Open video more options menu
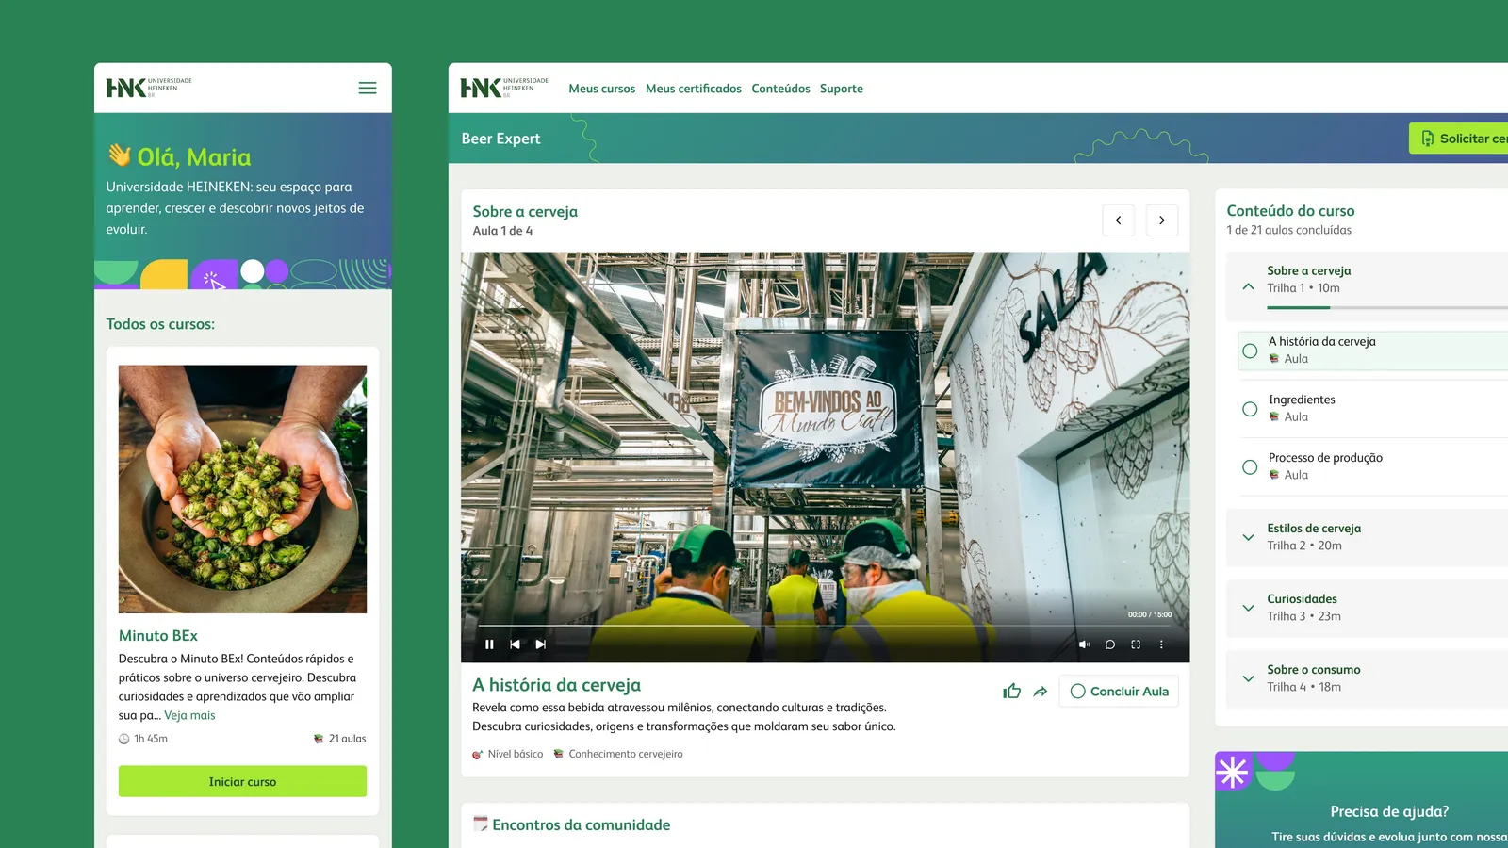Viewport: 1508px width, 848px height. (x=1161, y=644)
